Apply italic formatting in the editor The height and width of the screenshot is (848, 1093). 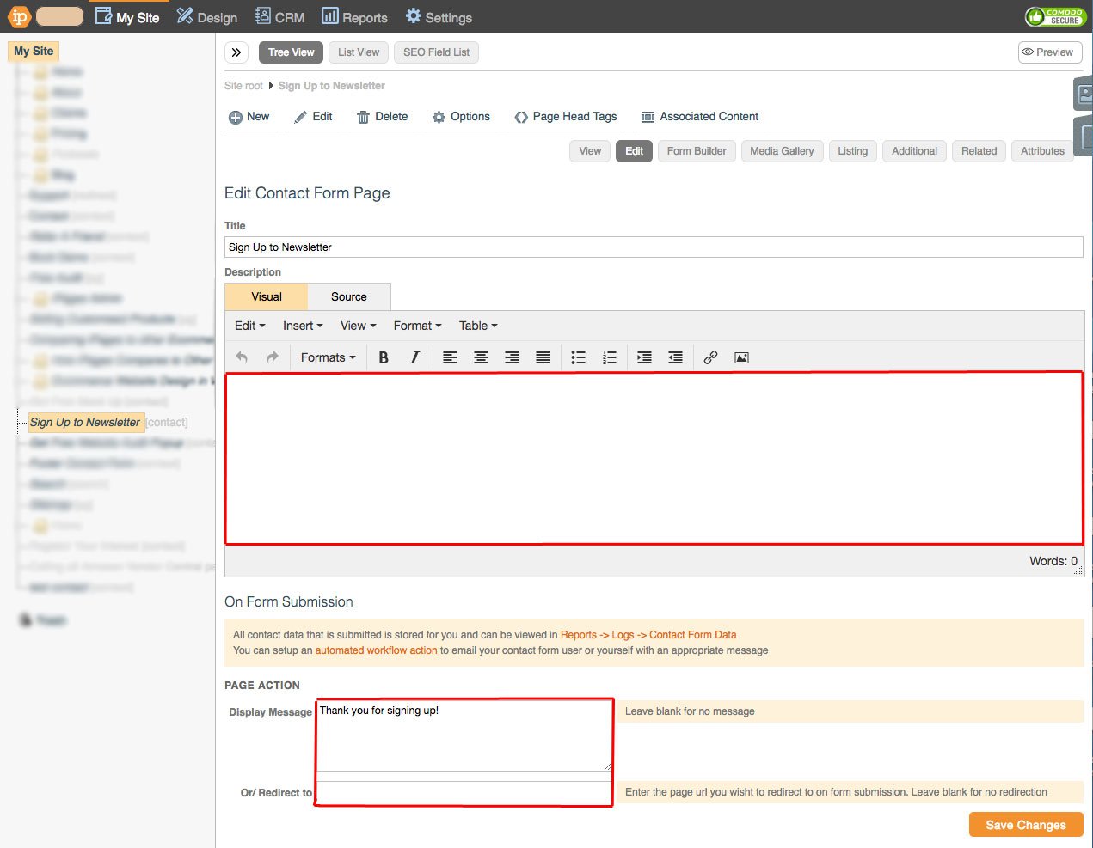pyautogui.click(x=414, y=357)
